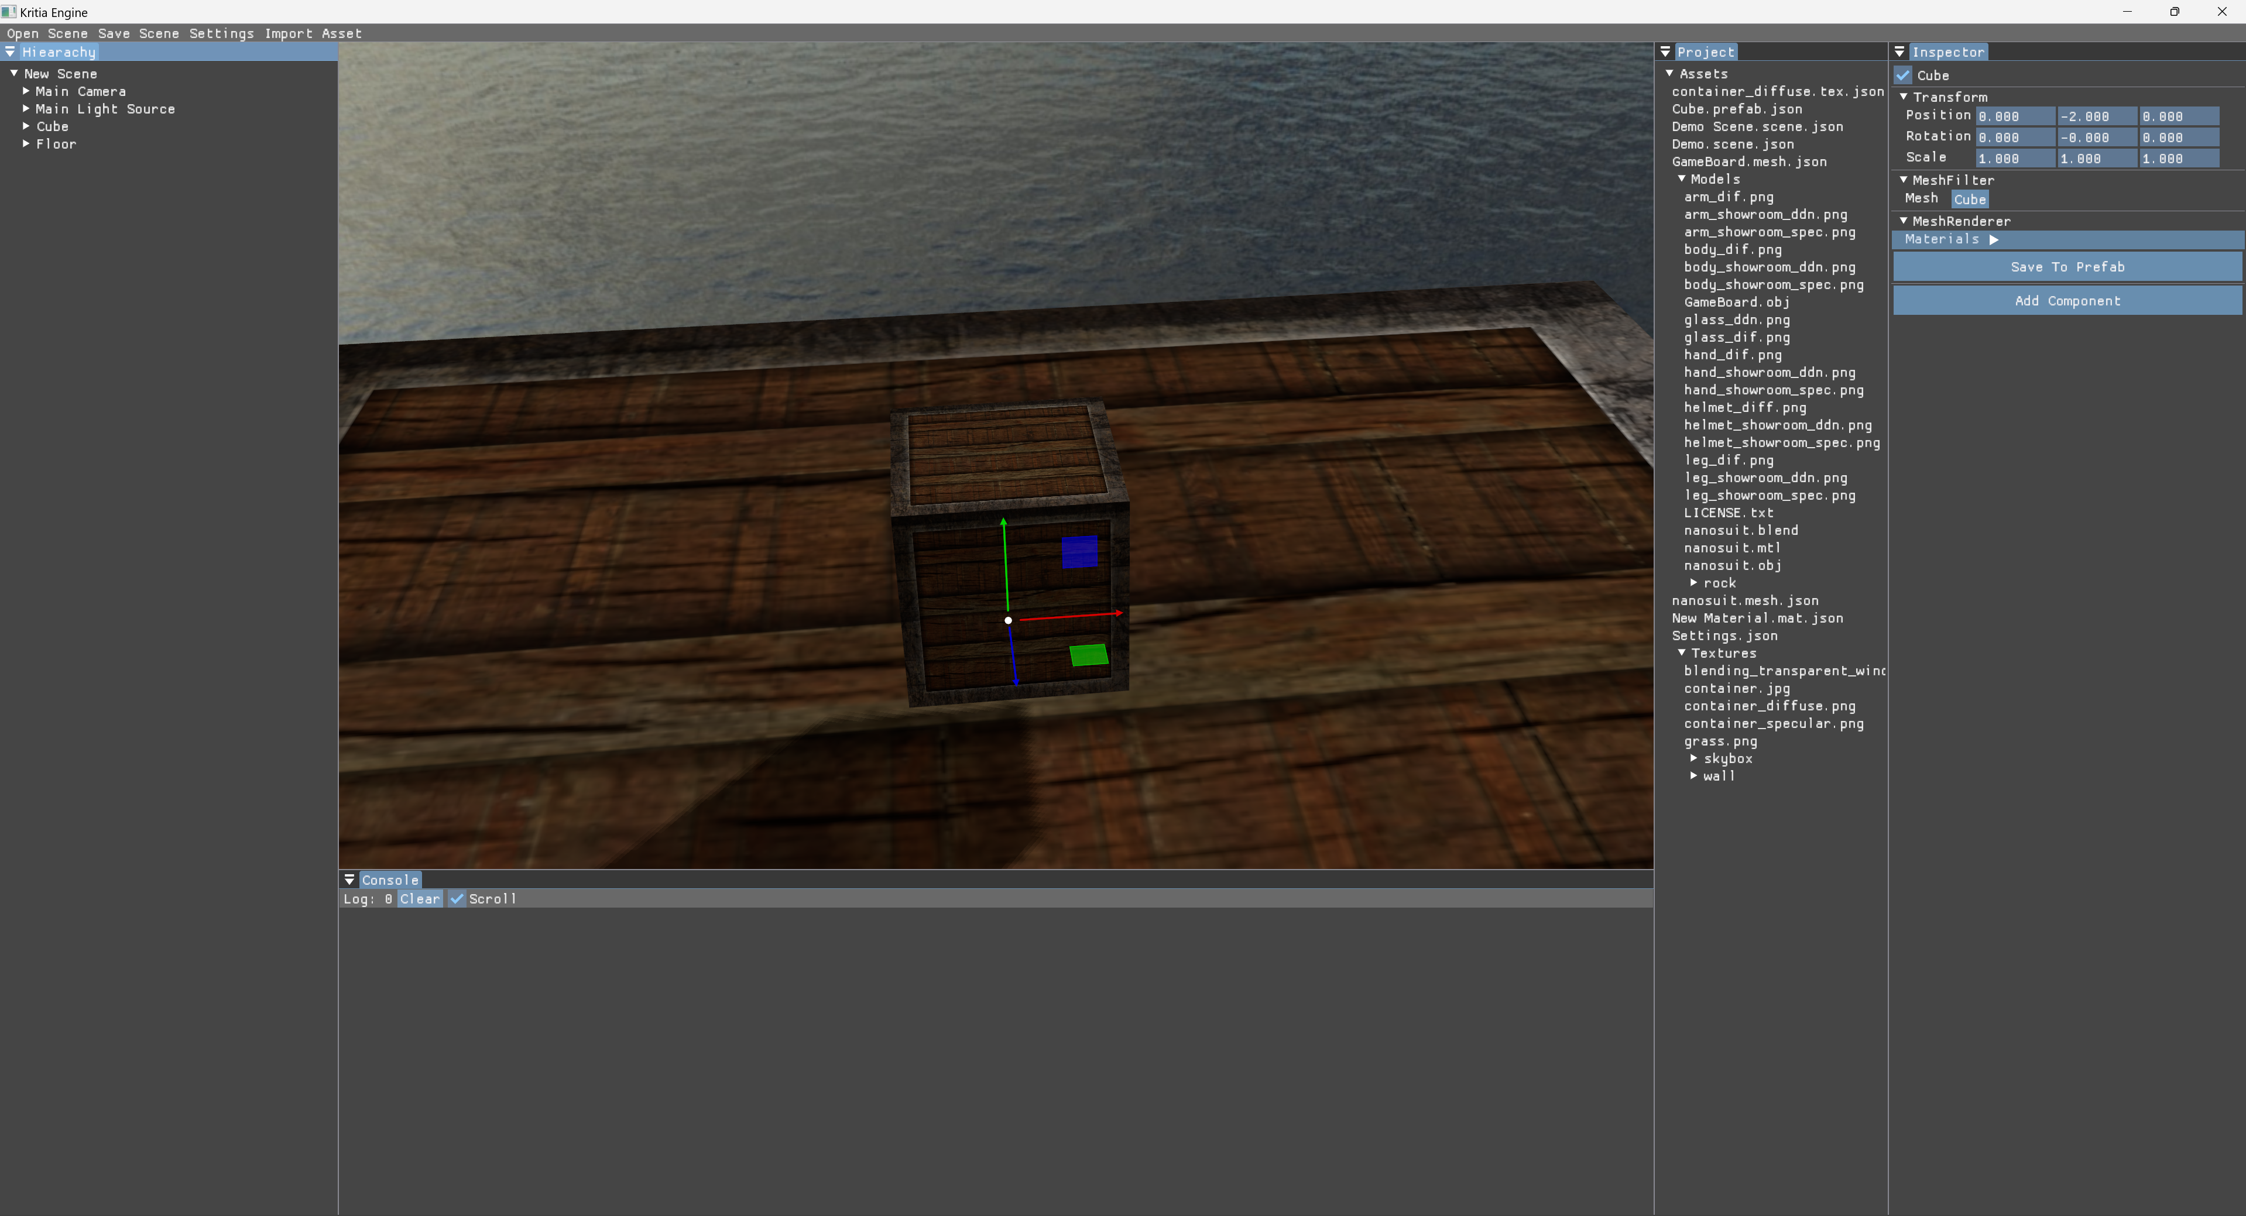This screenshot has height=1216, width=2246.
Task: Select nanosuit.obj in Models
Action: (x=1733, y=565)
